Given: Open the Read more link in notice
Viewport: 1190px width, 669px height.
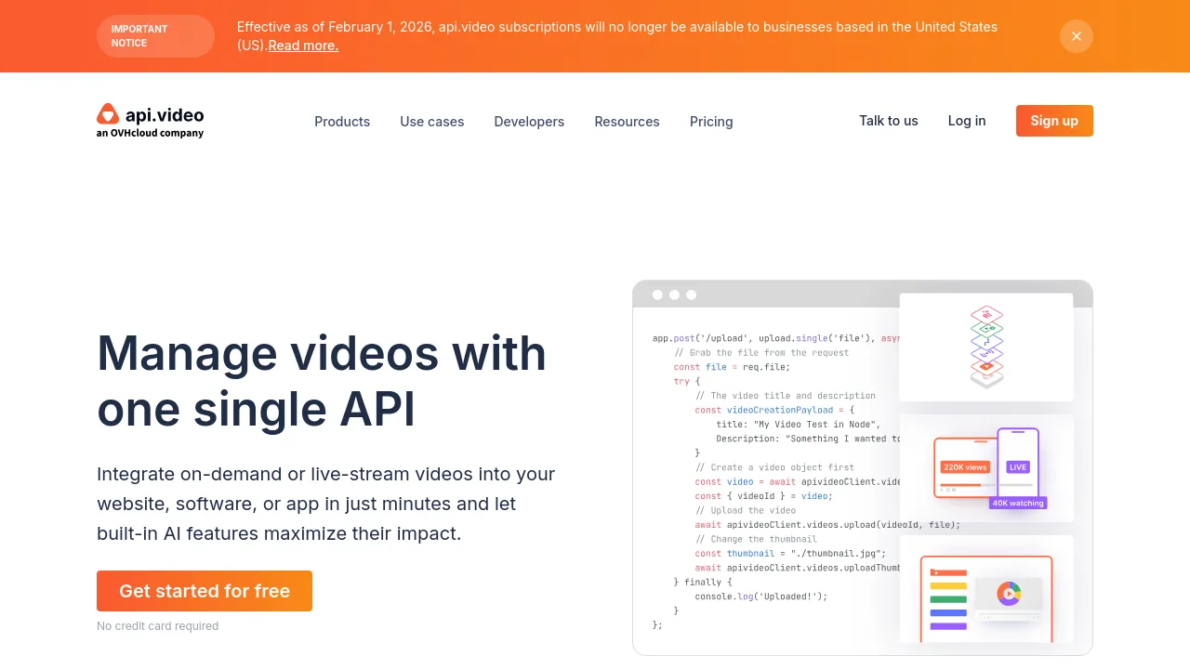Looking at the screenshot, I should coord(303,46).
